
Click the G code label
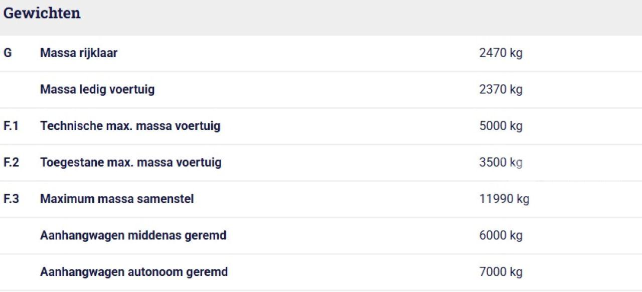point(8,53)
